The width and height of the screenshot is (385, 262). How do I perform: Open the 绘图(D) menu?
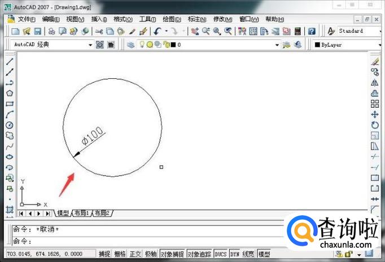coord(170,19)
